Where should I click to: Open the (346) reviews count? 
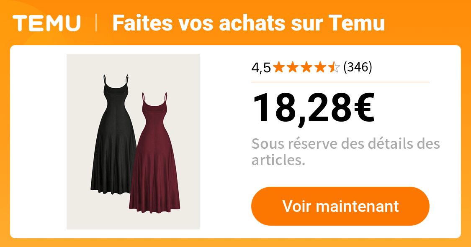point(358,67)
